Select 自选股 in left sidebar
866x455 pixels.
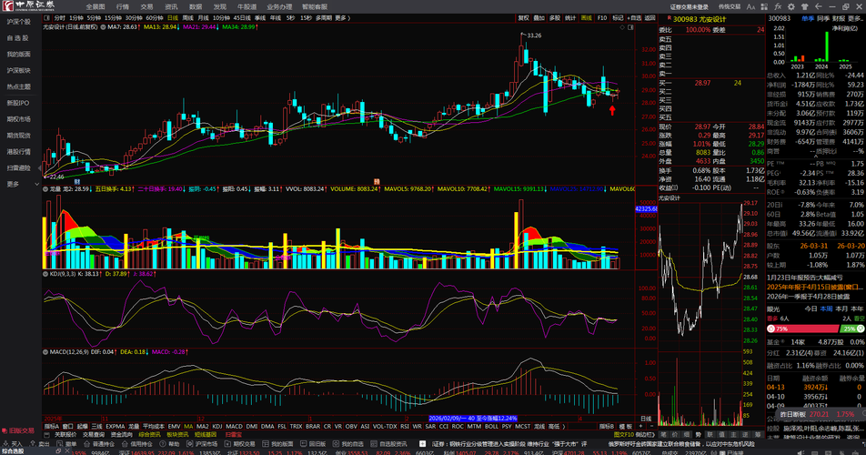[x=17, y=38]
